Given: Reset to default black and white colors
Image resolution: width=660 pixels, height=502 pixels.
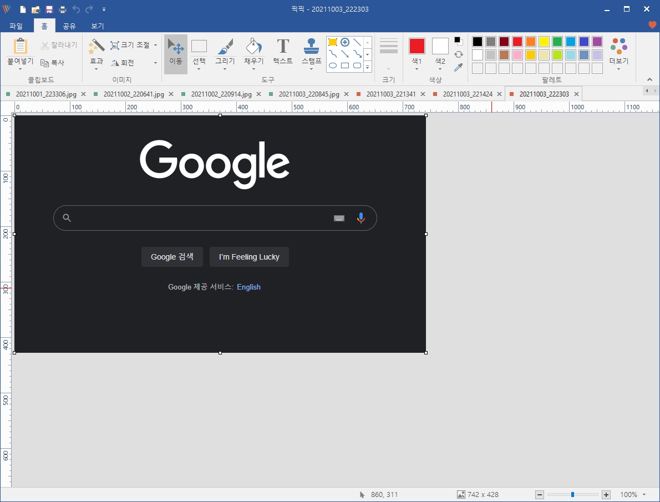Looking at the screenshot, I should coord(458,41).
